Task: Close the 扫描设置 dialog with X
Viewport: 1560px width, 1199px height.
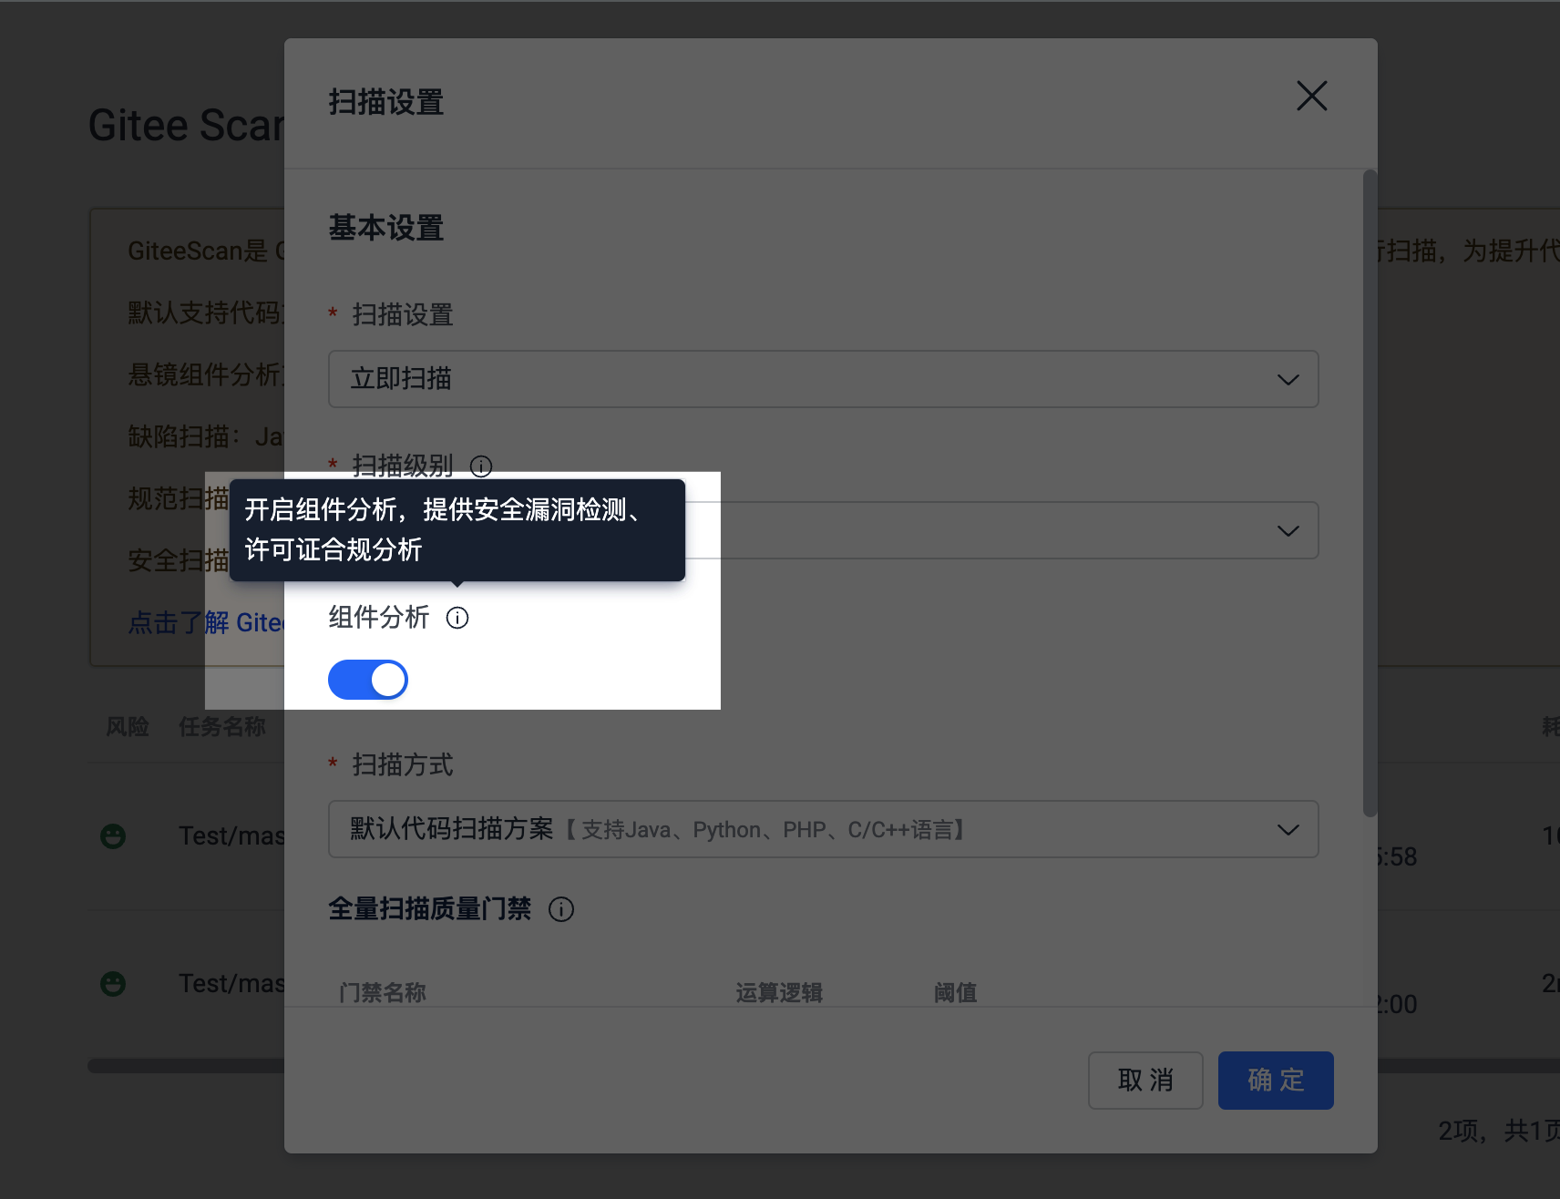Action: pyautogui.click(x=1311, y=96)
